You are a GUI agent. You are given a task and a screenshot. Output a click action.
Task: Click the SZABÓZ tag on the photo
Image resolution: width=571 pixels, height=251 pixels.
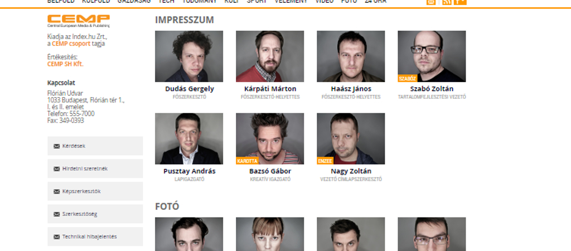pos(407,78)
